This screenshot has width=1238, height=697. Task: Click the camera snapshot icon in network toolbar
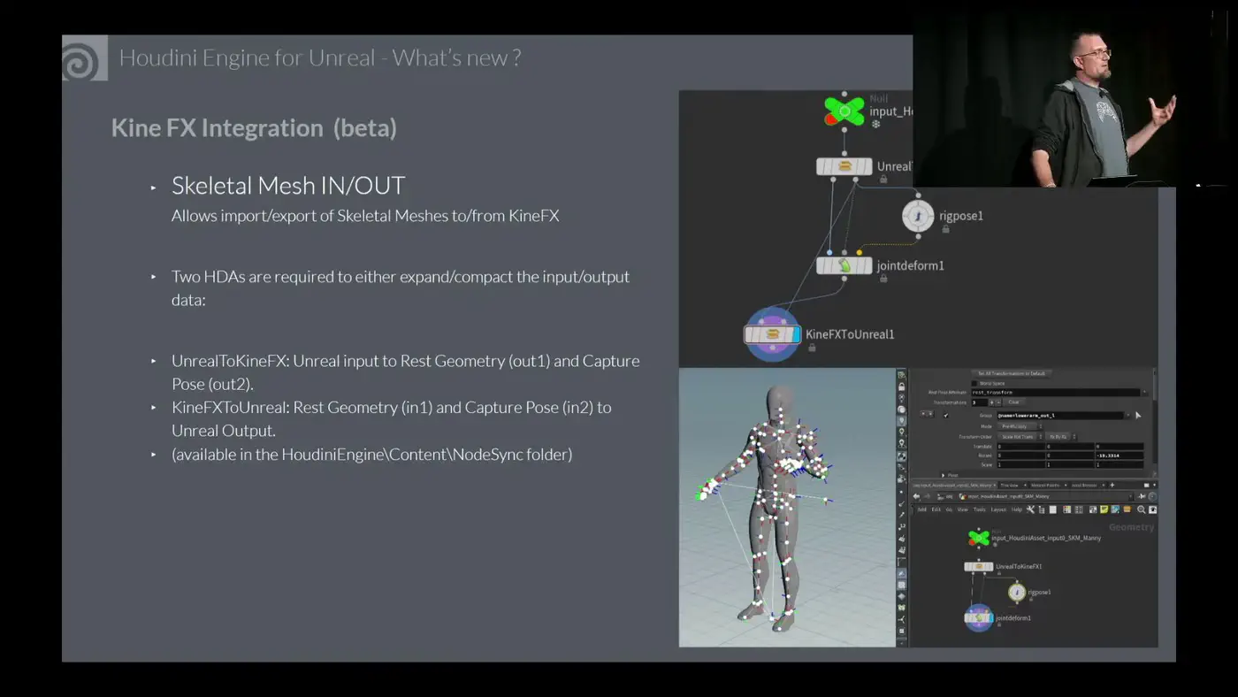tap(1152, 509)
